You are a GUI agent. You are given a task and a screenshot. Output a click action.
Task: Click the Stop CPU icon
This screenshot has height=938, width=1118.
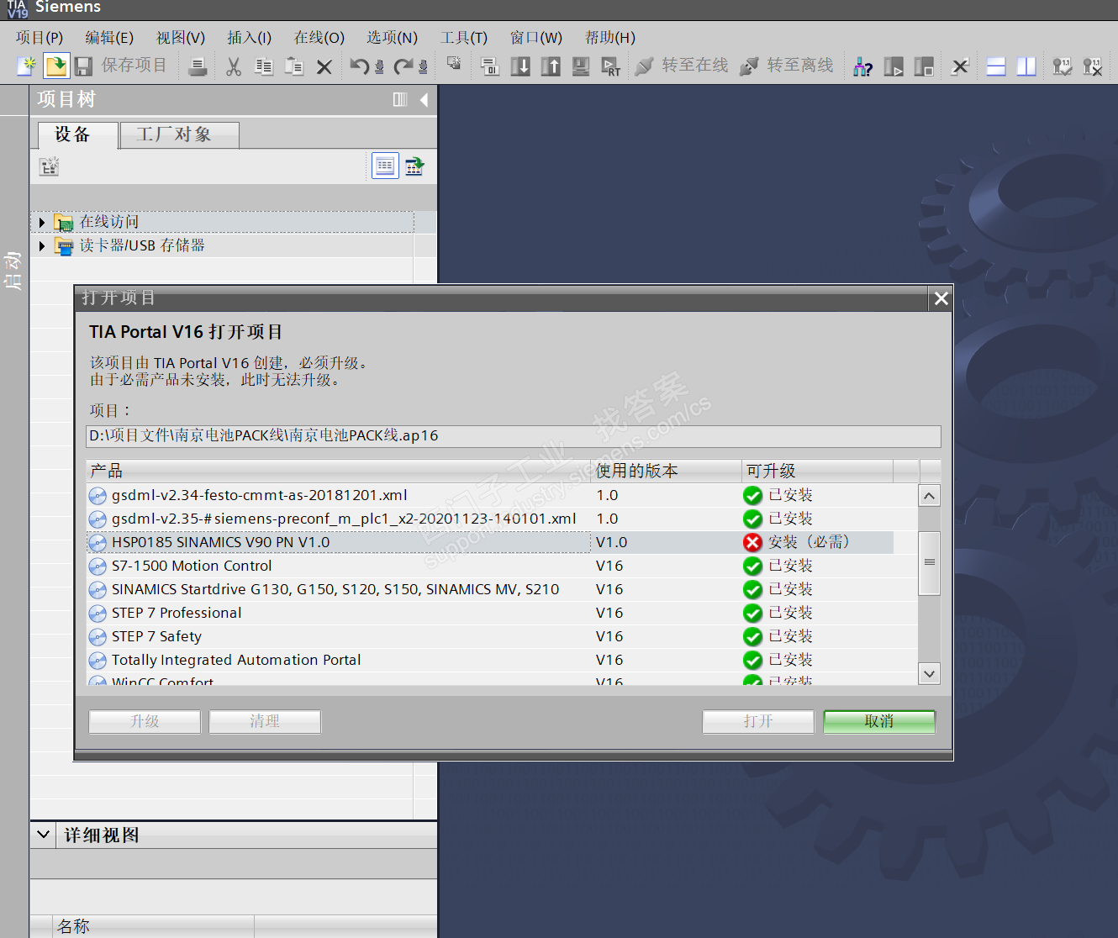click(924, 66)
